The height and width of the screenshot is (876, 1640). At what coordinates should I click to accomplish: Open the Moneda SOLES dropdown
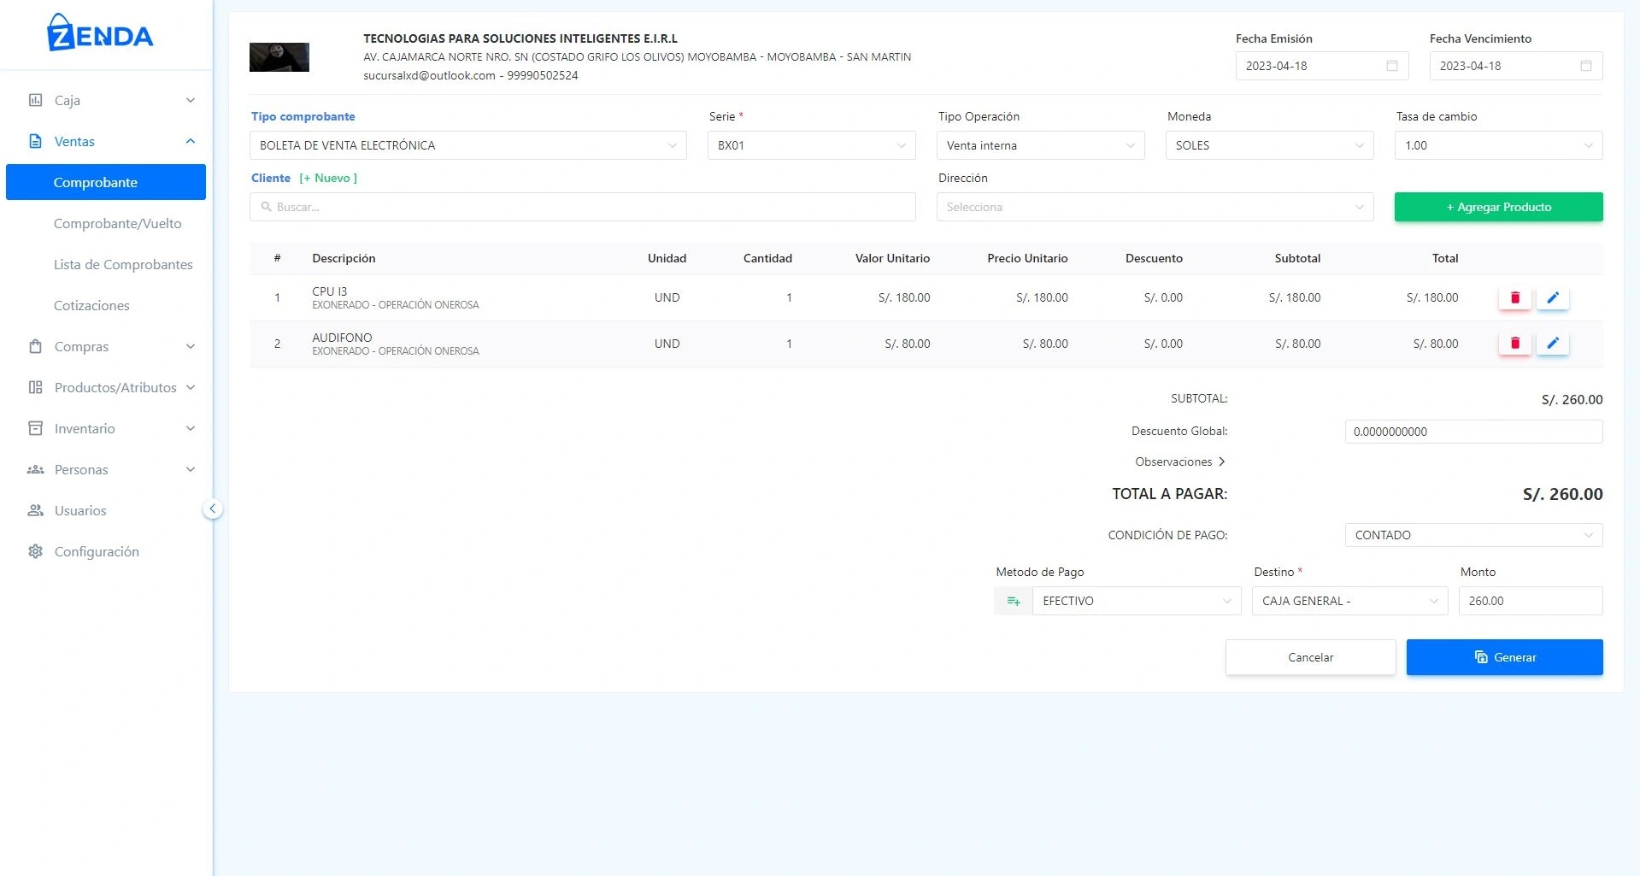(1268, 145)
